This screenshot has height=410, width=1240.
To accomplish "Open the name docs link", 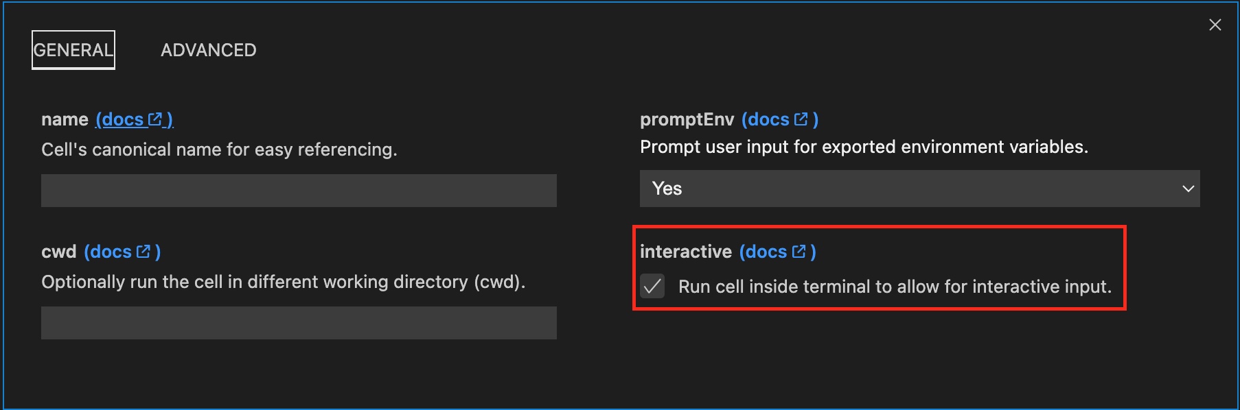I will pos(121,119).
